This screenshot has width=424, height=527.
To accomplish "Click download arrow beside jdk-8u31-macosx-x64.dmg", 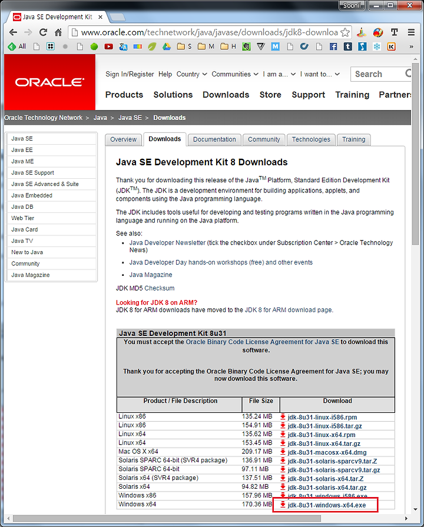I will pos(283,452).
